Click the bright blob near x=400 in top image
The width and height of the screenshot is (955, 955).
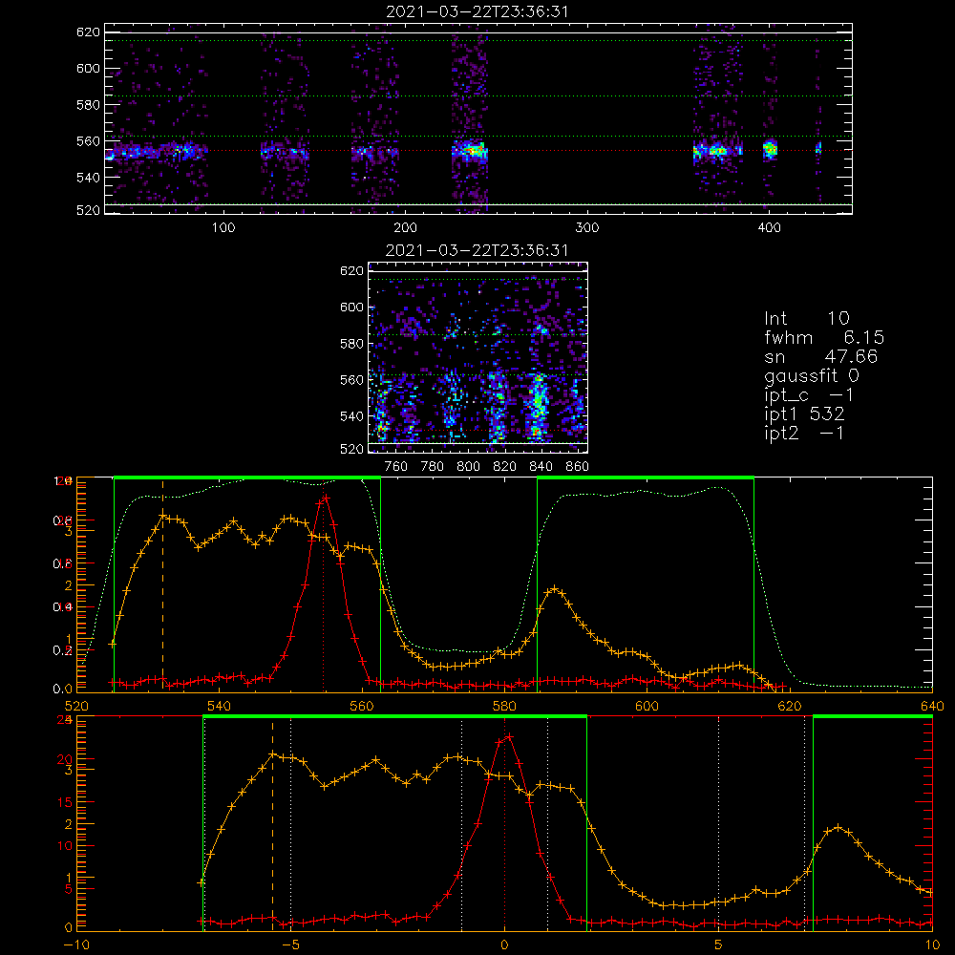tap(771, 149)
